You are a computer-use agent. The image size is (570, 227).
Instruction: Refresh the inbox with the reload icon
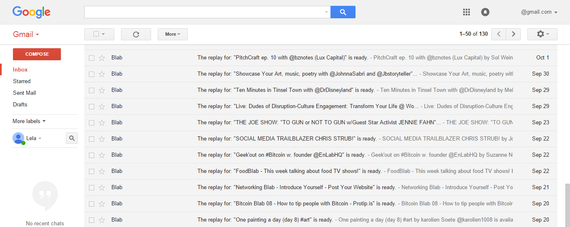(136, 34)
